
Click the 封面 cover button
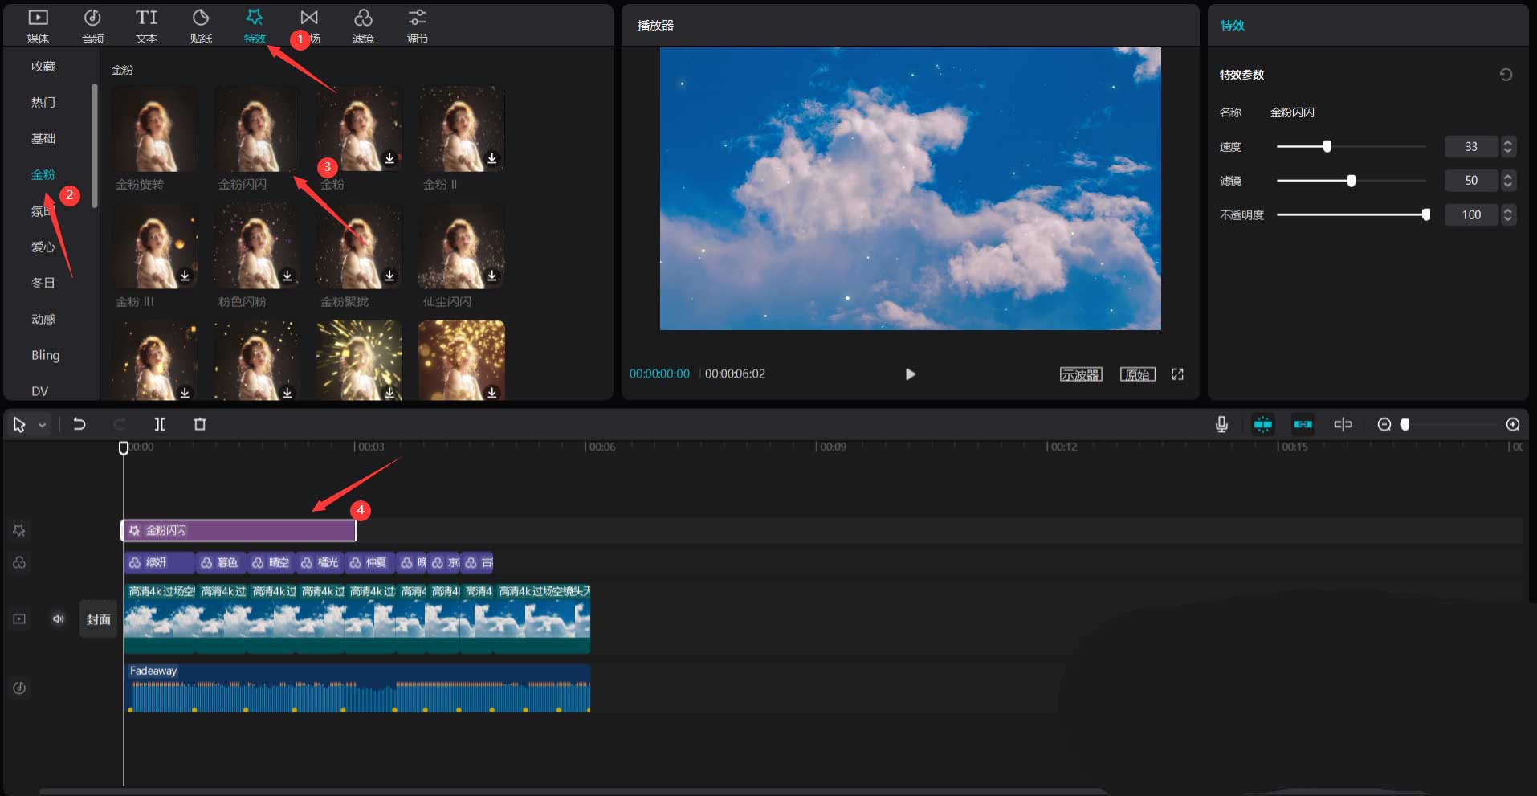point(98,619)
